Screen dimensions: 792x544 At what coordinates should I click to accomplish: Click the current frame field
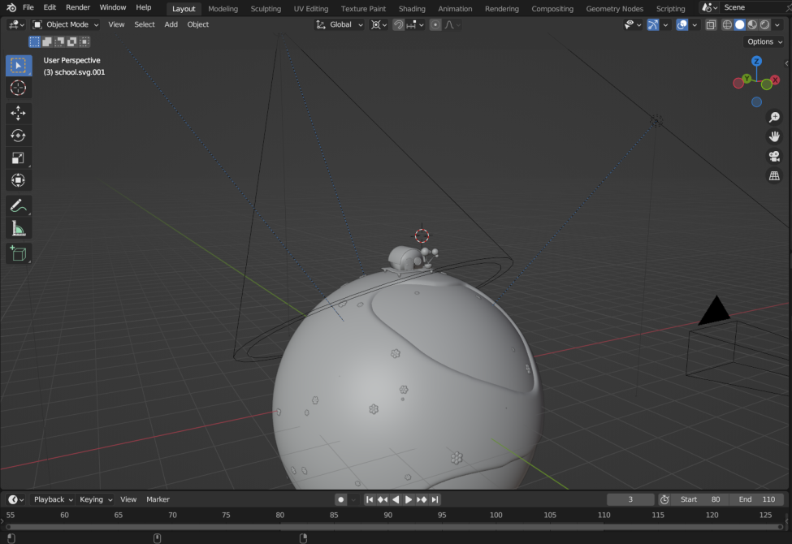coord(630,499)
